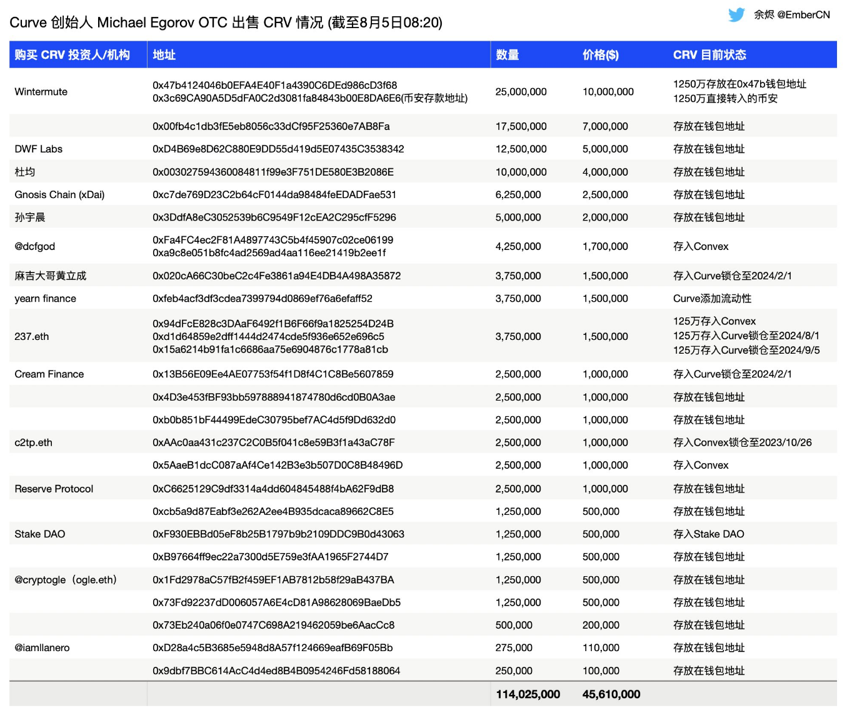Click the 购买 CRV 投资人/机构 column header
The width and height of the screenshot is (852, 718).
point(72,55)
